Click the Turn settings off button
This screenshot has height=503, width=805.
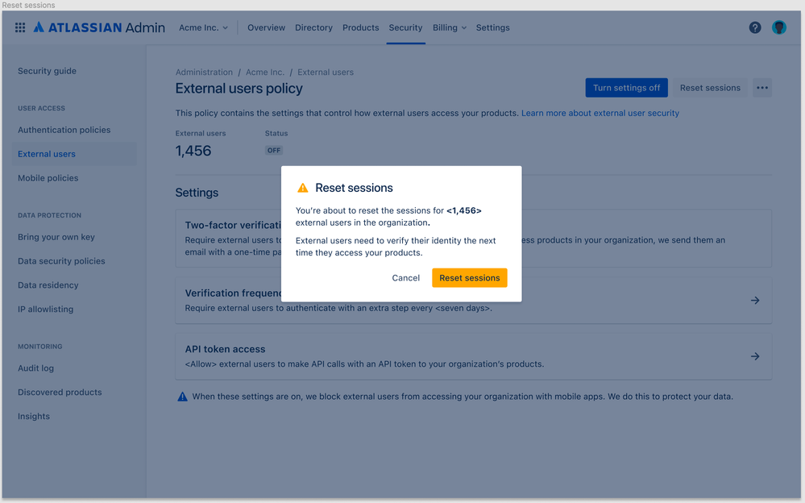pyautogui.click(x=626, y=88)
